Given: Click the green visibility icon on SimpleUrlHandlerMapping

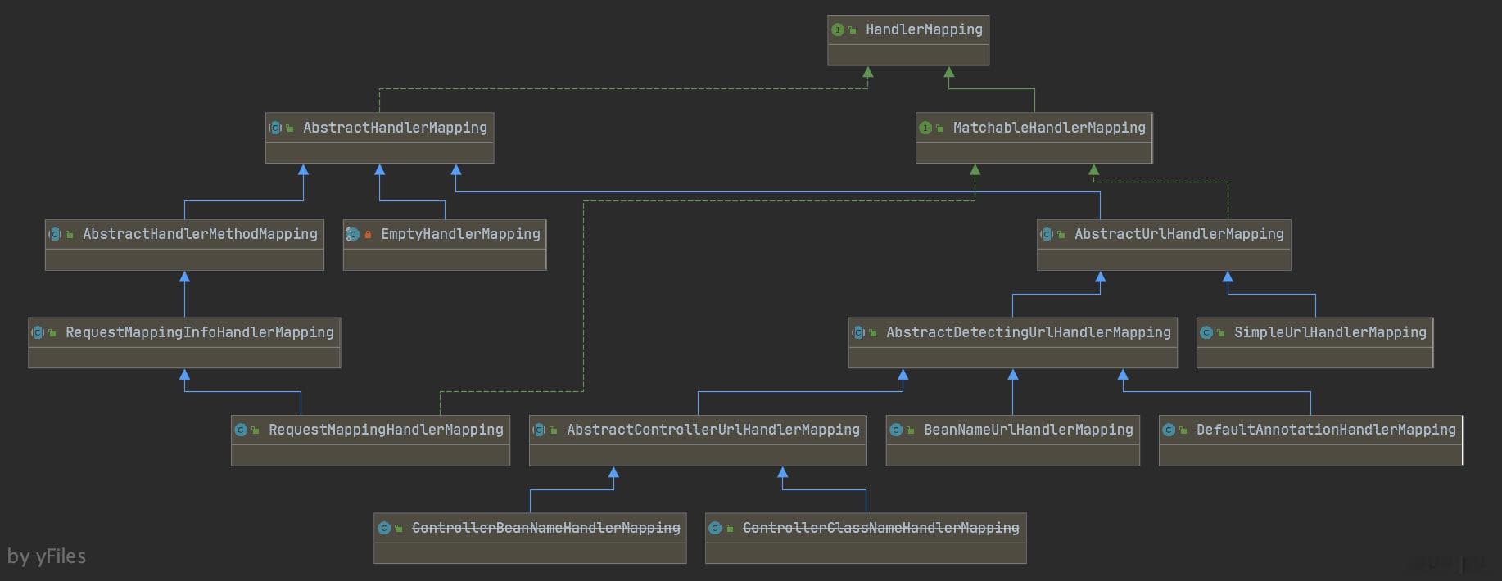Looking at the screenshot, I should (x=1221, y=333).
